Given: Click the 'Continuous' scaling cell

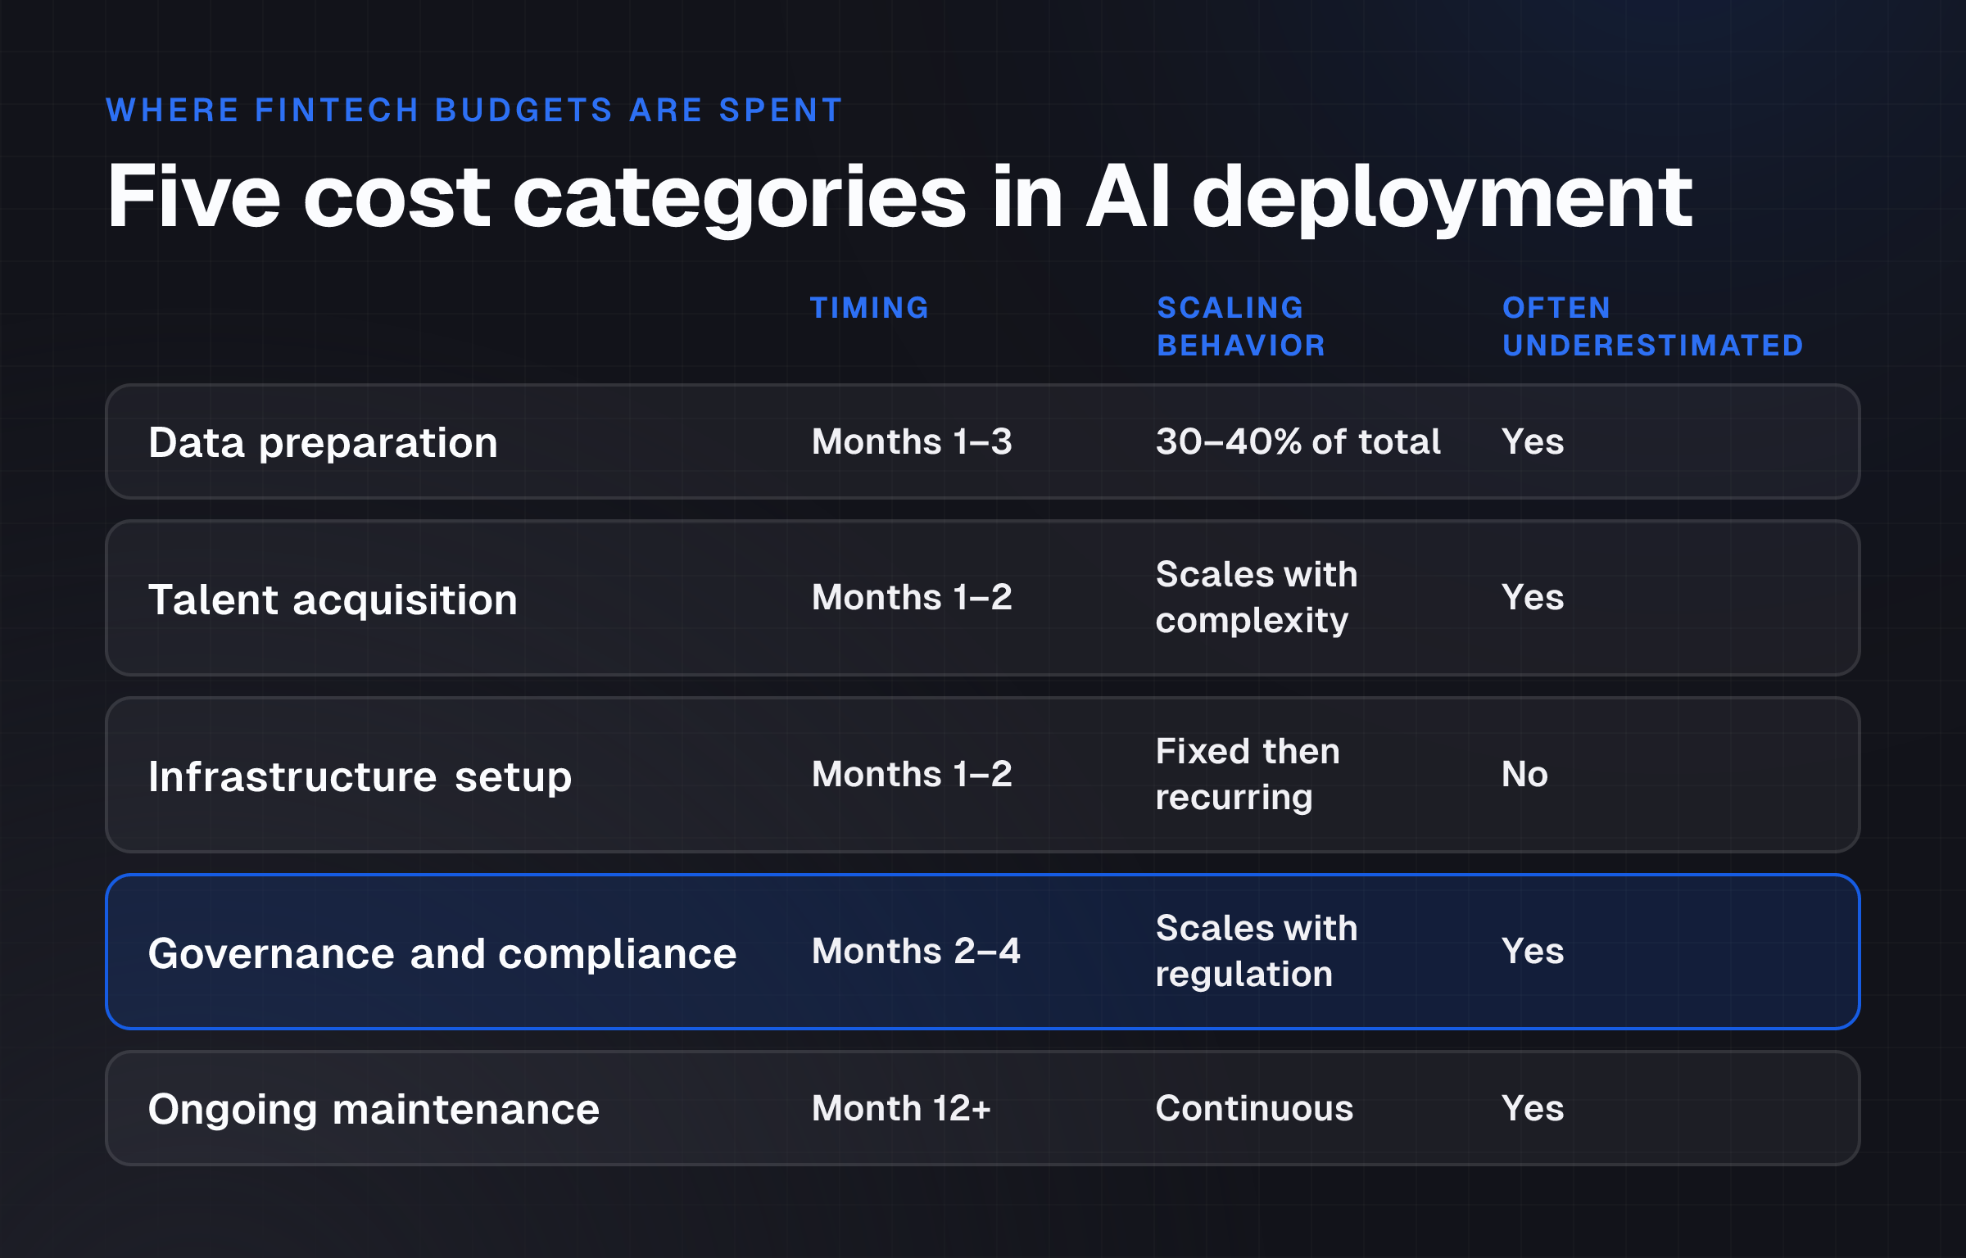Looking at the screenshot, I should pos(1254,1108).
